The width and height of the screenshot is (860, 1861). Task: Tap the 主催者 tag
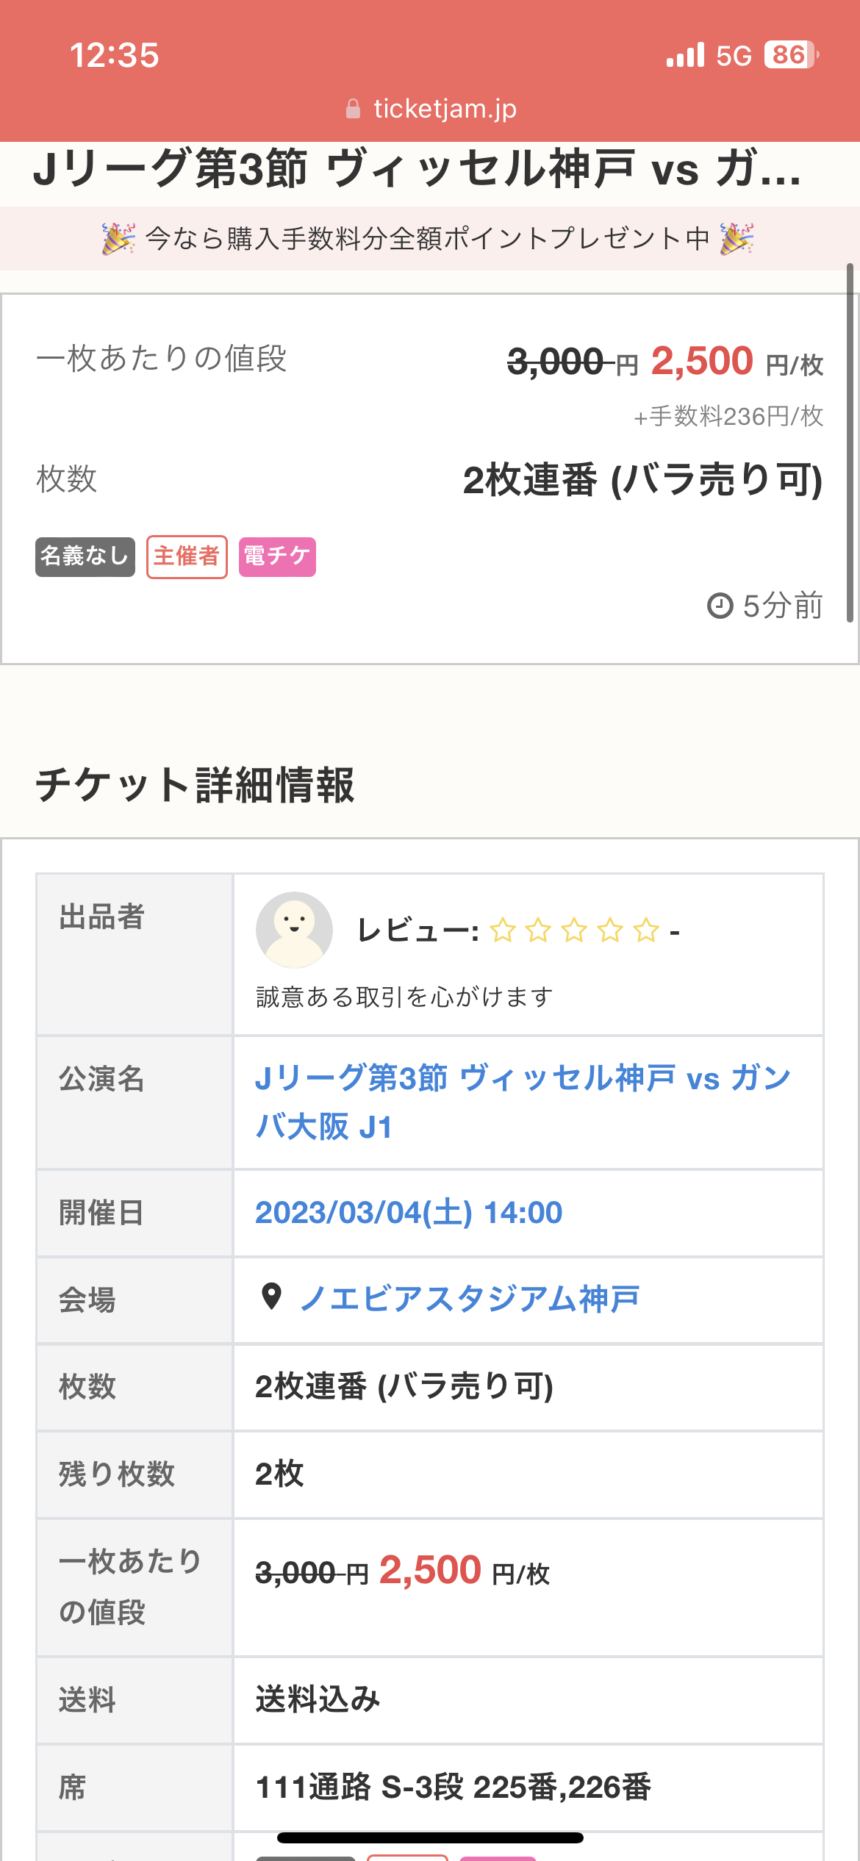tap(187, 556)
